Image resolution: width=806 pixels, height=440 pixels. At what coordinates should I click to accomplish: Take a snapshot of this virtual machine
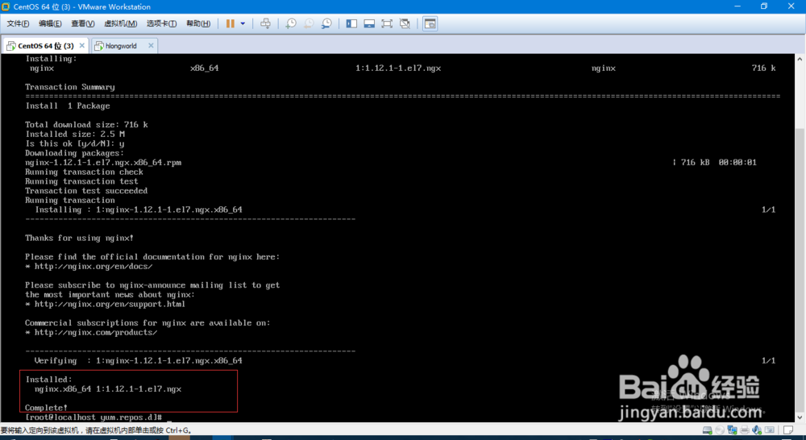291,23
